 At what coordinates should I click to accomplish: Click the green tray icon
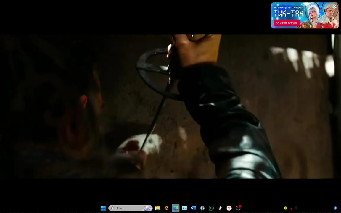[286, 208]
